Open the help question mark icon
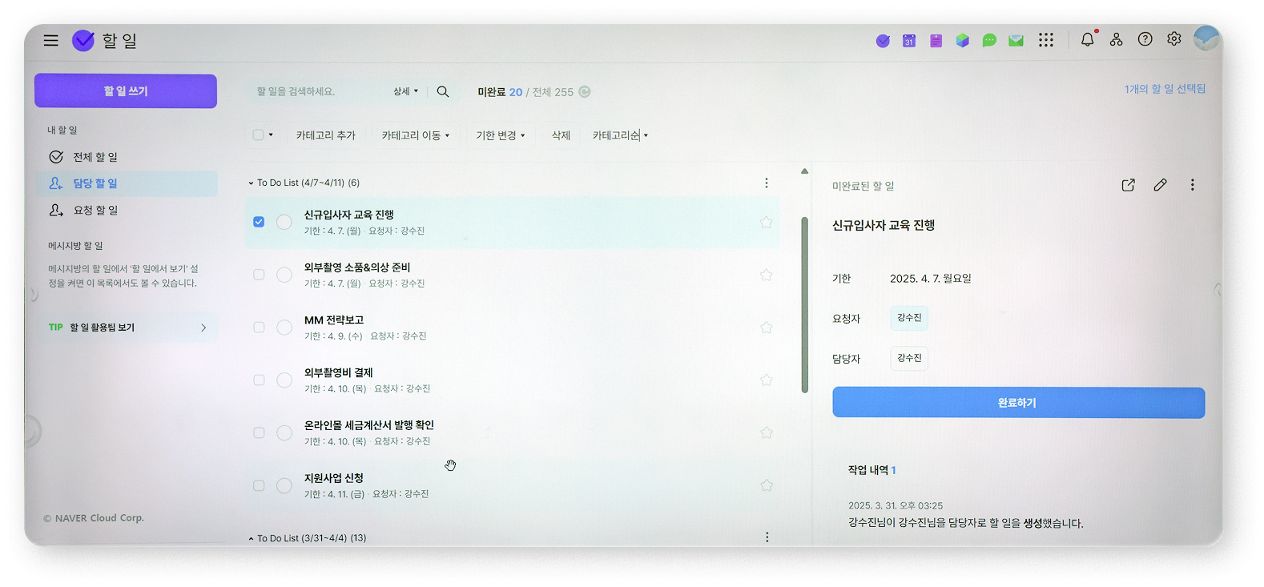 pos(1145,39)
